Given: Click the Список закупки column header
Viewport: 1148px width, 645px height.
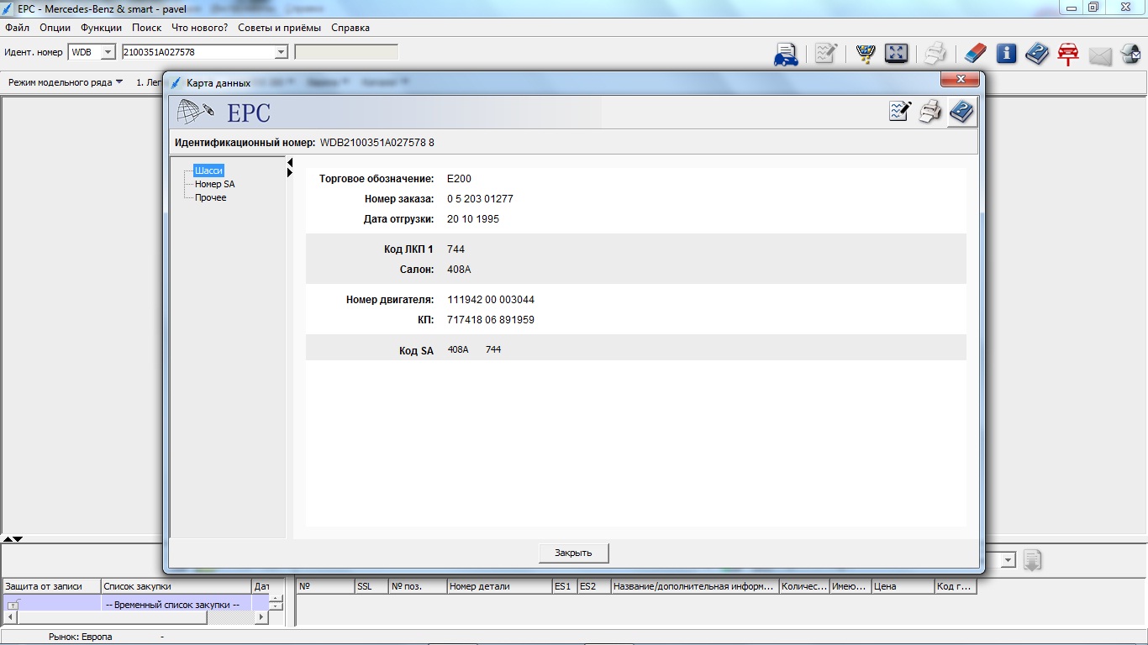Looking at the screenshot, I should [176, 586].
